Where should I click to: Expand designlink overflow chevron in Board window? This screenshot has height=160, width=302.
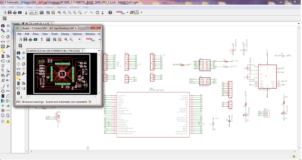point(100,39)
